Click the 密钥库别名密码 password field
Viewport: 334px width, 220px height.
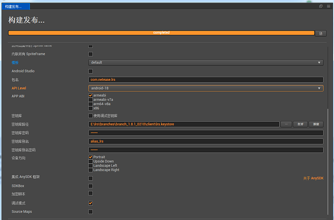tap(206, 150)
